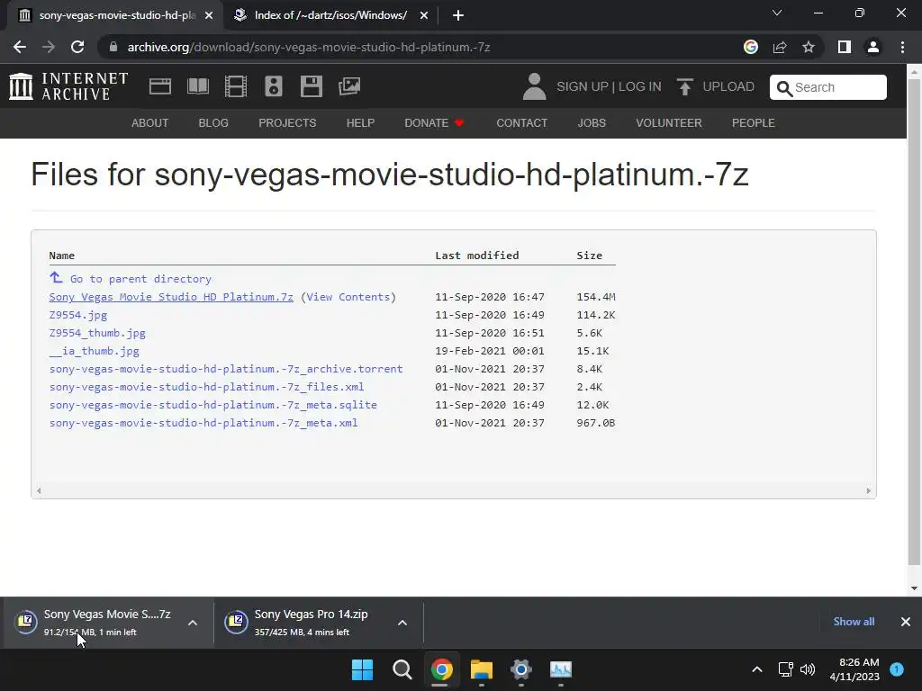Click the Upload arrow icon
The height and width of the screenshot is (691, 922).
(x=684, y=86)
